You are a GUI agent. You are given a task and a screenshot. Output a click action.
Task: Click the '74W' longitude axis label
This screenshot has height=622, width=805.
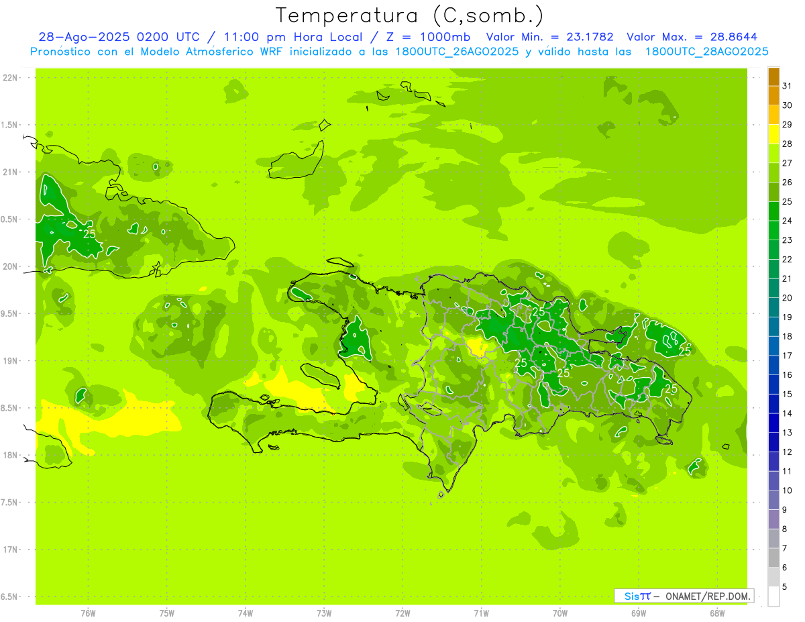[246, 613]
